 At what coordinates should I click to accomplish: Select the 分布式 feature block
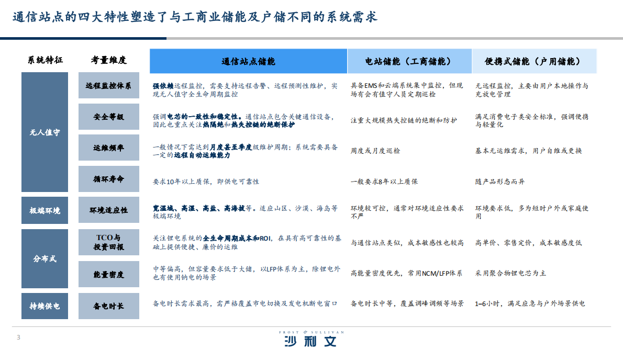pos(44,259)
